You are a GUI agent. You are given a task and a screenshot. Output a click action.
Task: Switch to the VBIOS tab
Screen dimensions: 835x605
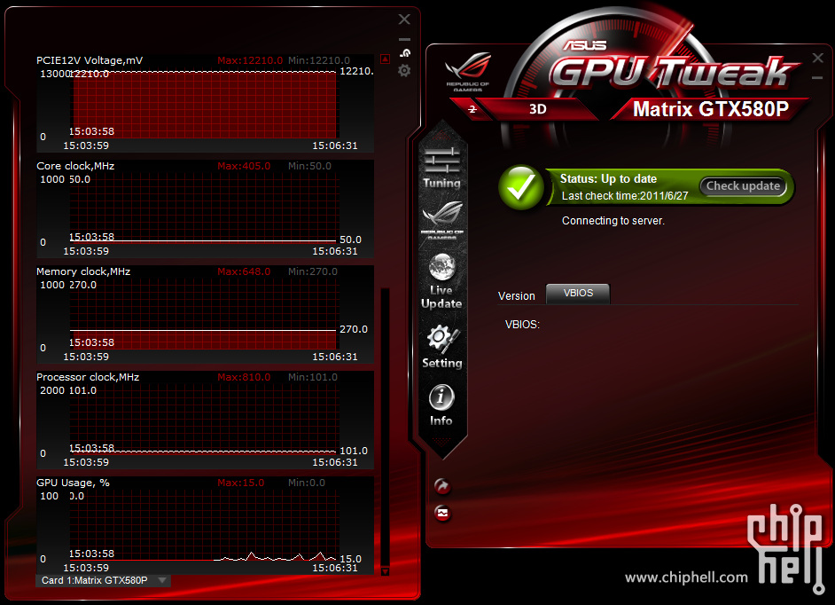pos(578,293)
